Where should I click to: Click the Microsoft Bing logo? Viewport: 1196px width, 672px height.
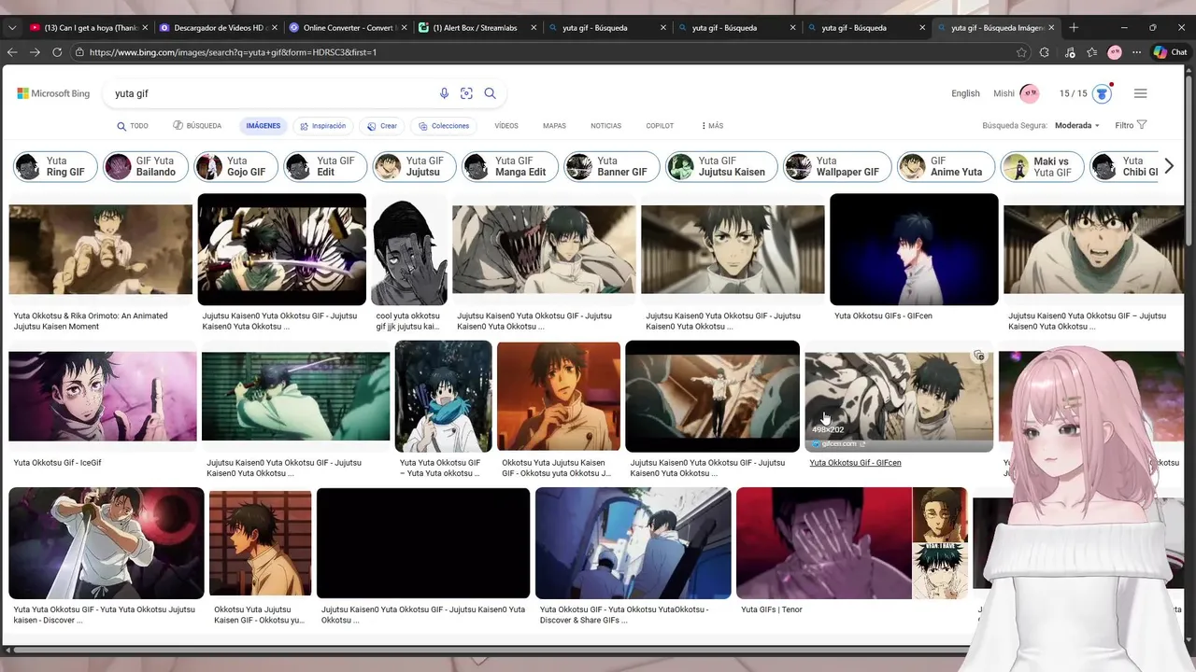tap(53, 93)
